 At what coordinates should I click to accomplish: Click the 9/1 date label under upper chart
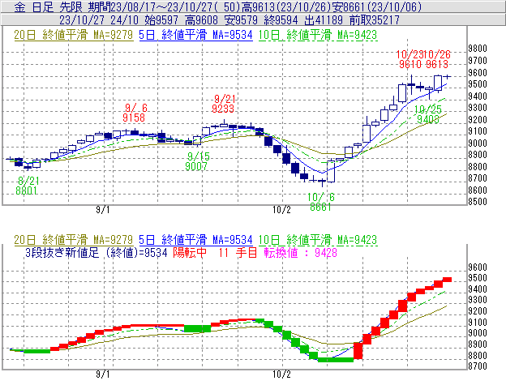pos(103,210)
